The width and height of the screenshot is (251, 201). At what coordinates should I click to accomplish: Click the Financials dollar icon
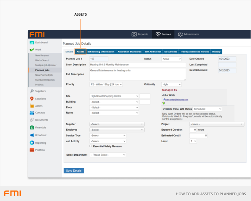(x=32, y=128)
